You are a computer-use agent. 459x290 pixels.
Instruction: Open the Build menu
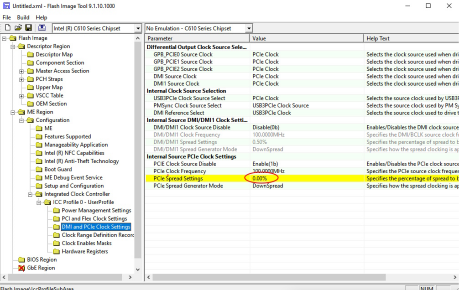point(23,18)
